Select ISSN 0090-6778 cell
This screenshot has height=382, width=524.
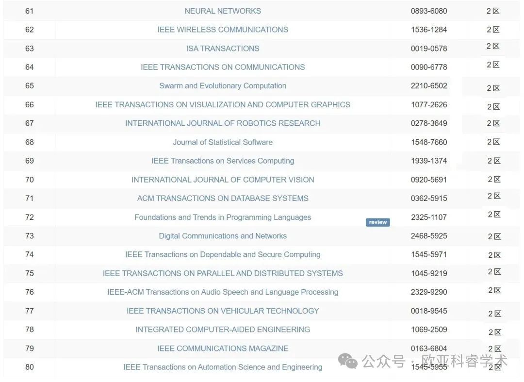(x=429, y=67)
